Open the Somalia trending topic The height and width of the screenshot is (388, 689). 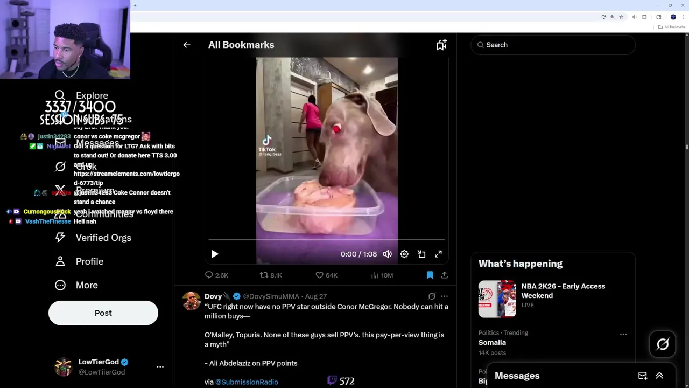point(492,342)
